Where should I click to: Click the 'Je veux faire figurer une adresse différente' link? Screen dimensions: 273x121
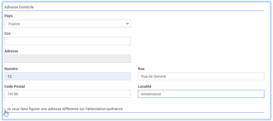tap(65, 109)
